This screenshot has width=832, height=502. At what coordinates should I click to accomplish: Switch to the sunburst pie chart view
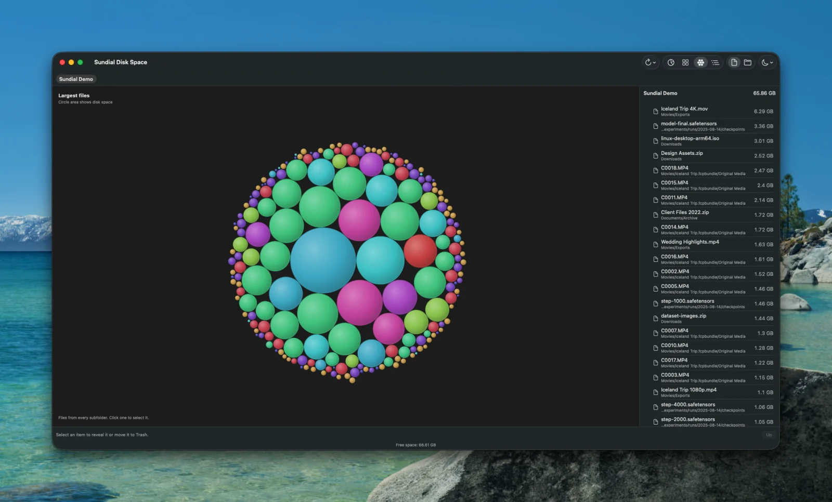(x=671, y=62)
